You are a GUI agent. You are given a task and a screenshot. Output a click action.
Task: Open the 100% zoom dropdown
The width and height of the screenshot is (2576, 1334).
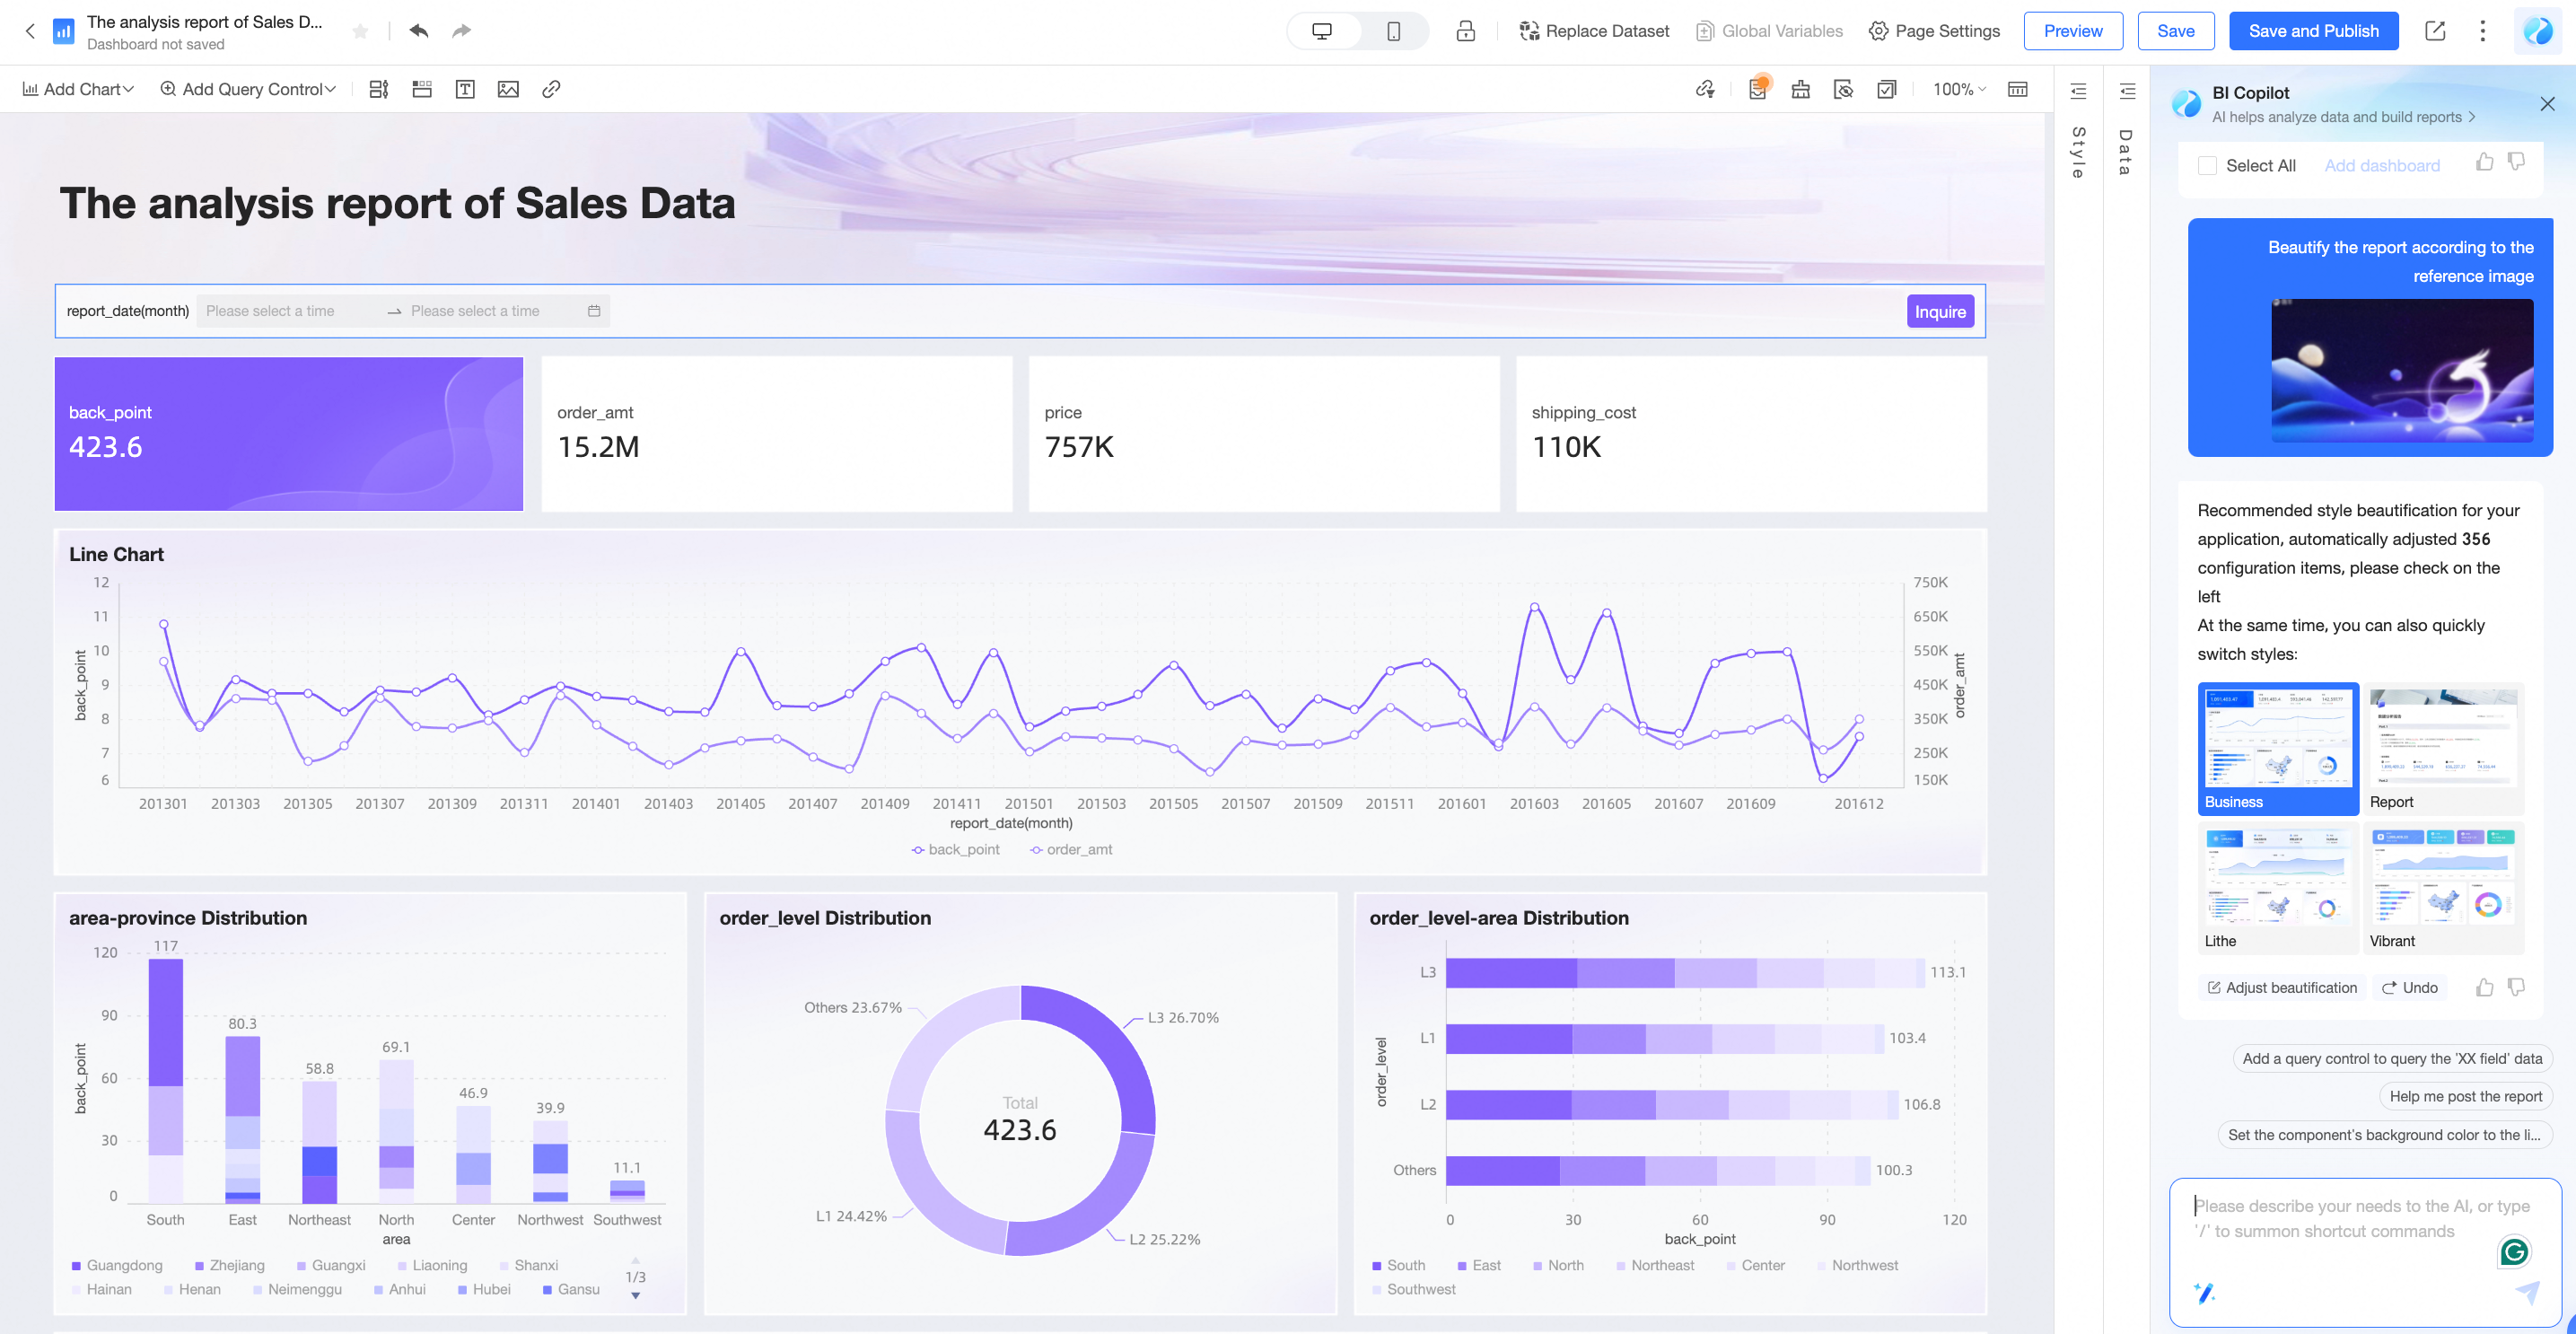tap(1958, 89)
